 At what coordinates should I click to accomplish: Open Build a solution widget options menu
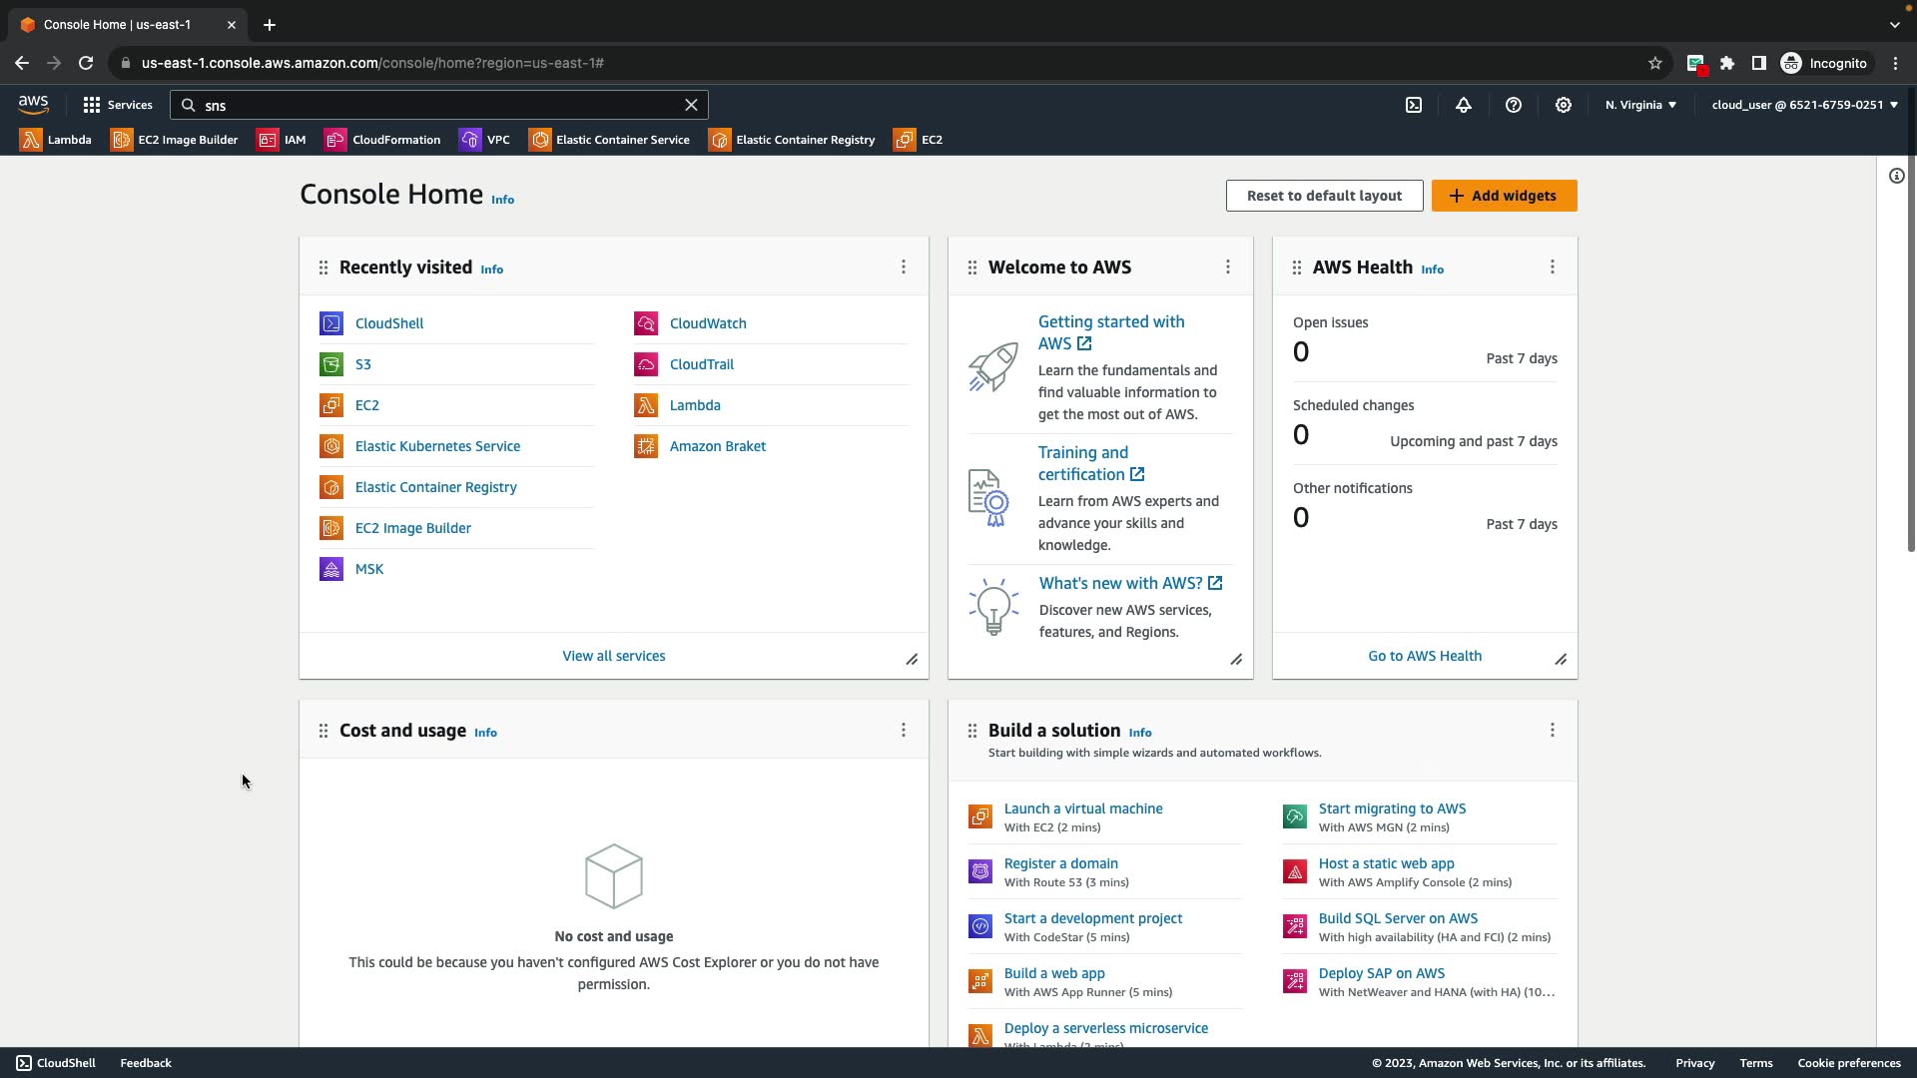tap(1553, 730)
